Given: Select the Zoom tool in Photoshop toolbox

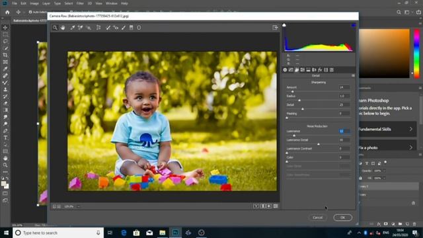Looking at the screenshot, I should [5, 165].
